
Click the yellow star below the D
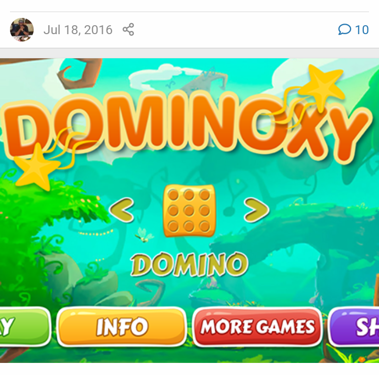[x=36, y=167]
